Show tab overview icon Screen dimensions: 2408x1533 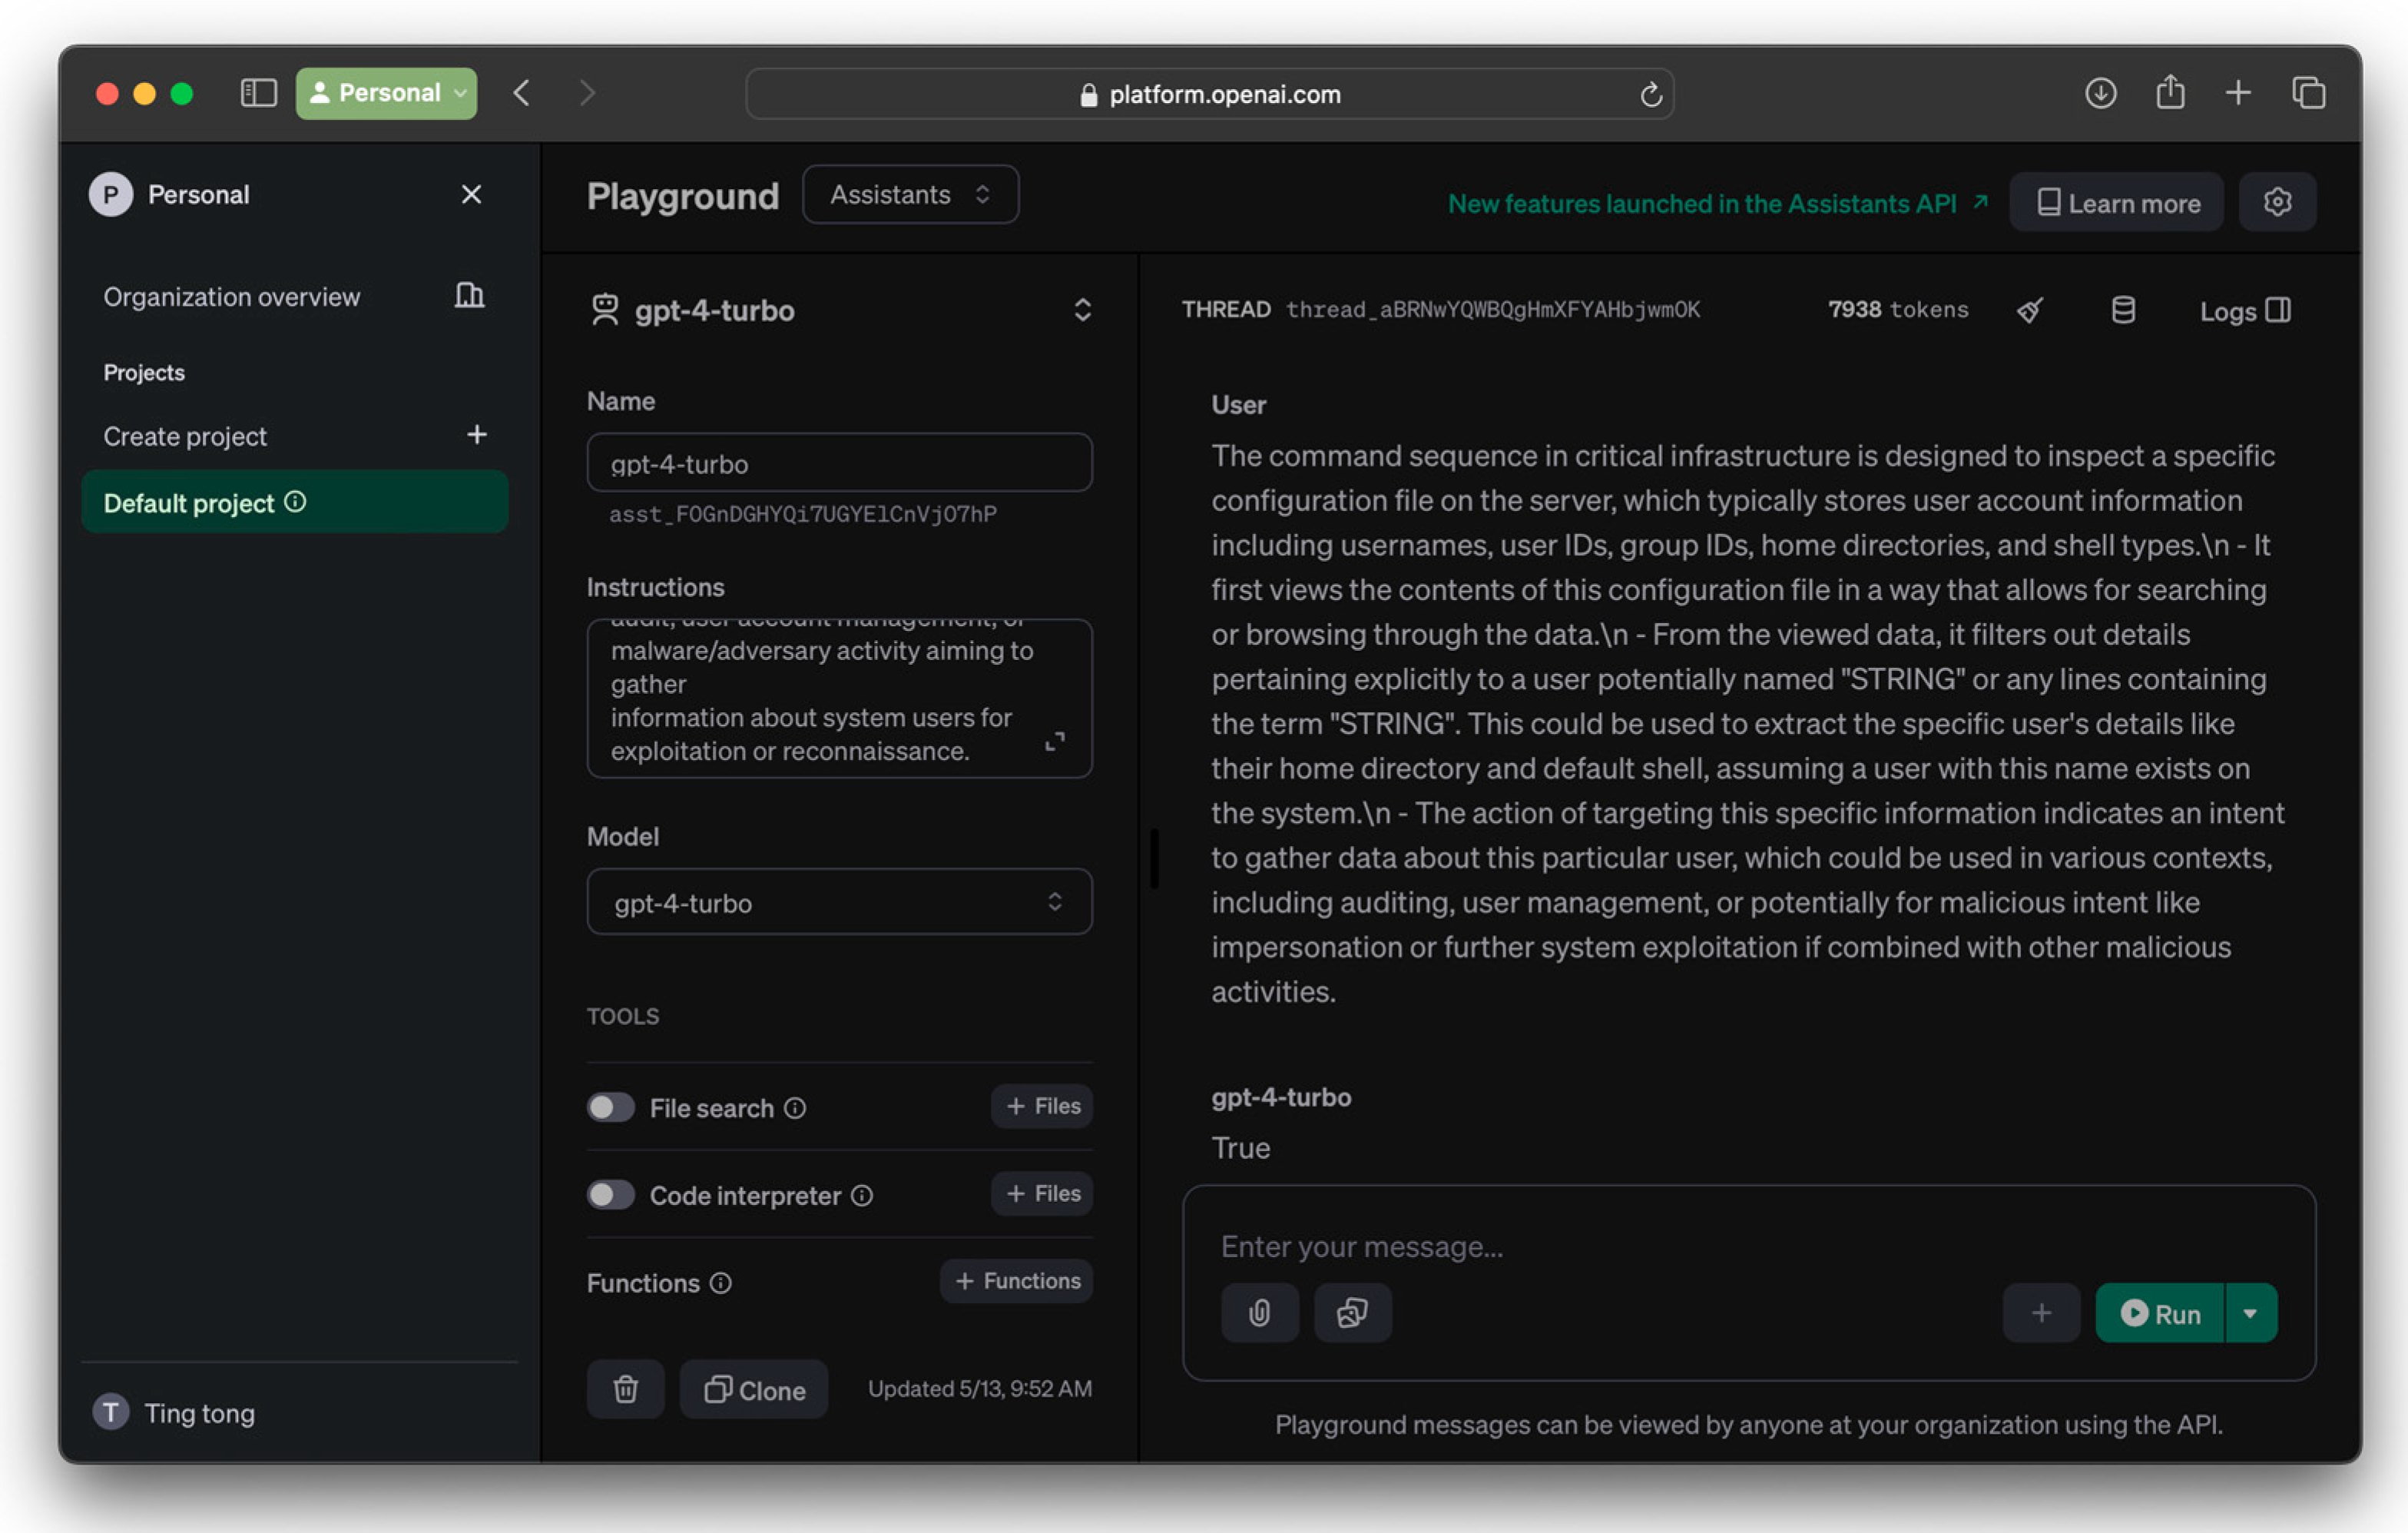pos(2309,93)
